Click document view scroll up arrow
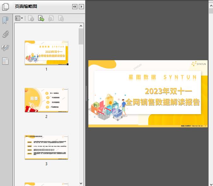 [211, 6]
